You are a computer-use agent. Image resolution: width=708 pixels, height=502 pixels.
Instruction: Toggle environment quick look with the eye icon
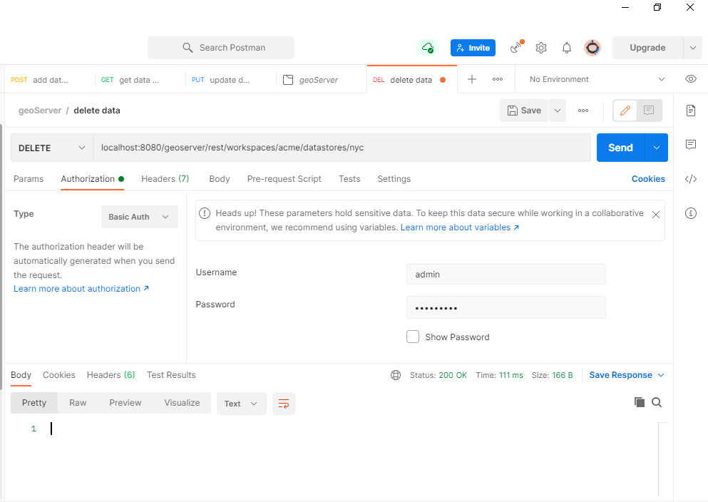click(x=690, y=78)
